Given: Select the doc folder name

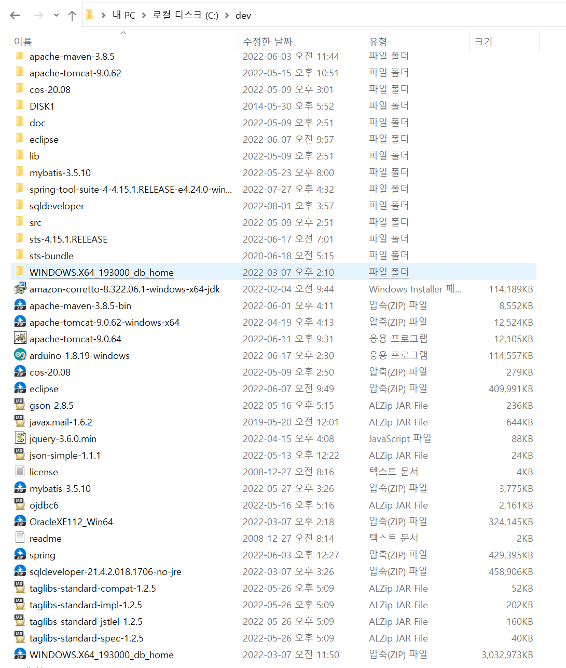Looking at the screenshot, I should pyautogui.click(x=37, y=123).
